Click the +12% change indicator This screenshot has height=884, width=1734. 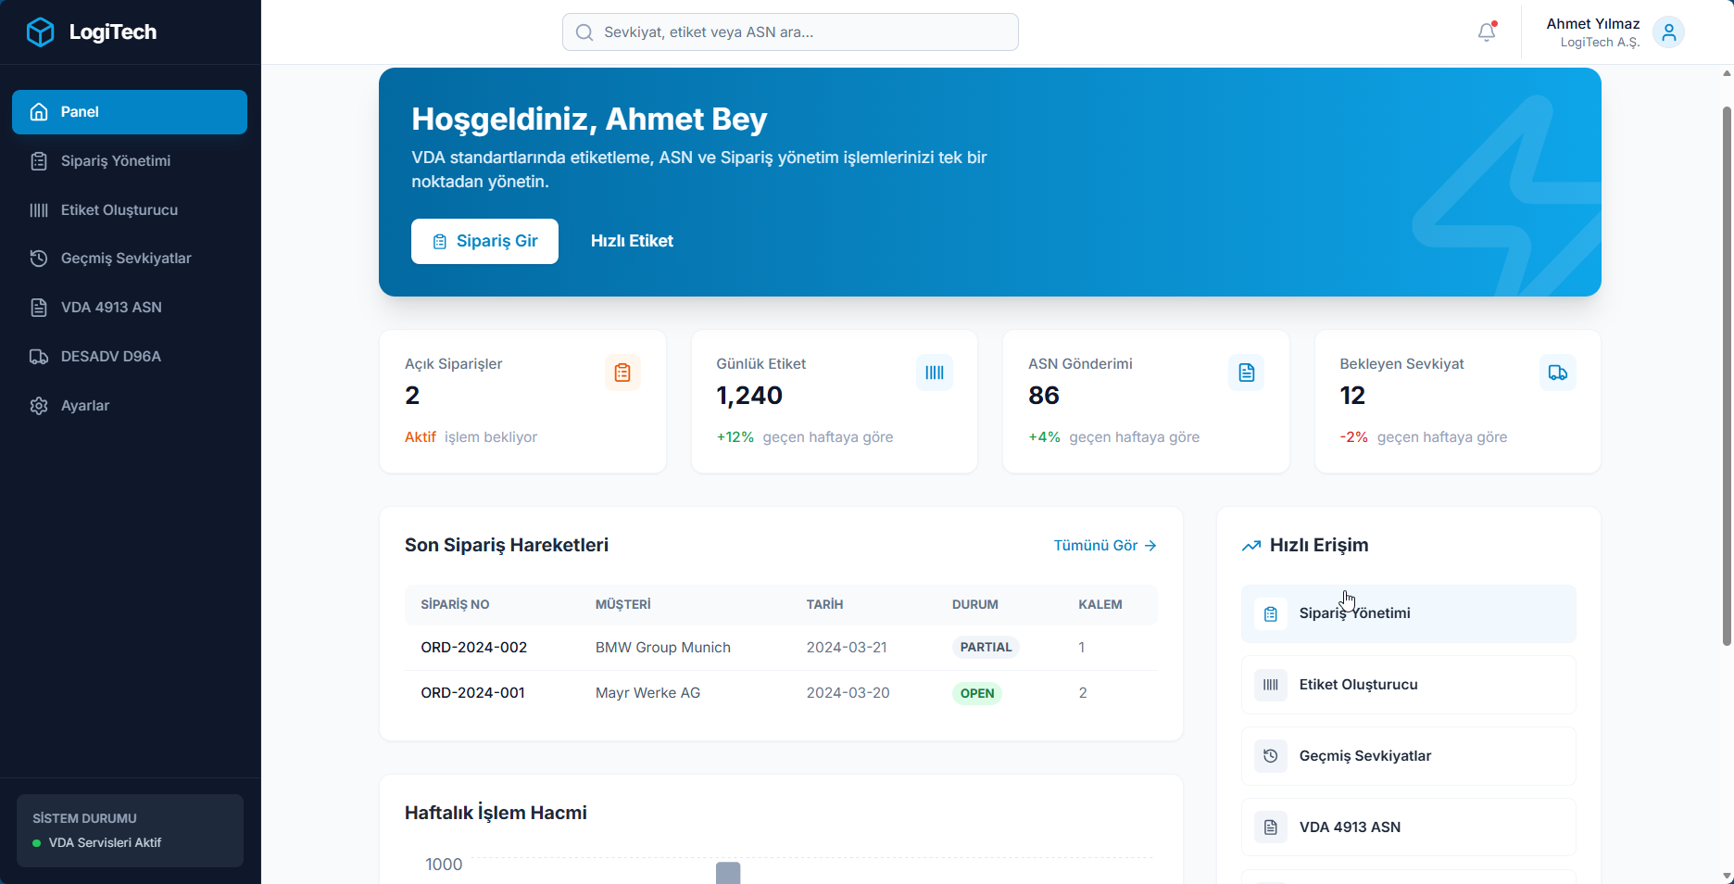(x=735, y=437)
